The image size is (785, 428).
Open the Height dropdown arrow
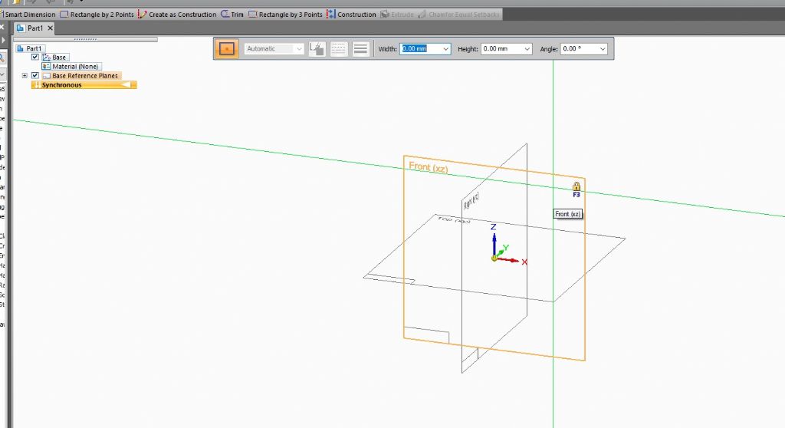[527, 48]
